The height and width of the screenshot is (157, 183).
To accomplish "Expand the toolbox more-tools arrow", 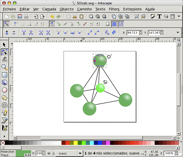I will click(4, 136).
